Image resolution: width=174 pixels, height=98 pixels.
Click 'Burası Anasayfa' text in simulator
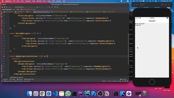click(140, 24)
